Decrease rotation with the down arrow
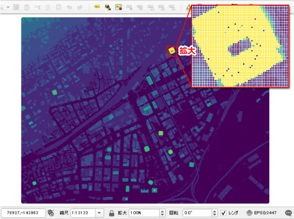Viewport: 294px width, 219px height. [x=215, y=215]
